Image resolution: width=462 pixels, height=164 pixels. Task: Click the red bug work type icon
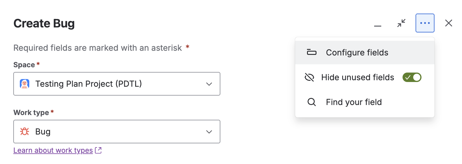pyautogui.click(x=25, y=132)
